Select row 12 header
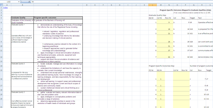213x108 pixels. (x=1, y=55)
